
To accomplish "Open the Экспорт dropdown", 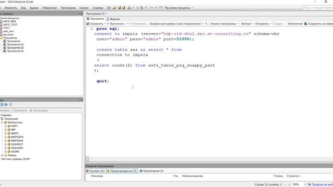I will click(247, 24).
